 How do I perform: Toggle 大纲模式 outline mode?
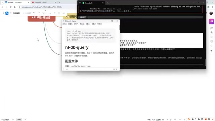[x=5, y=120]
